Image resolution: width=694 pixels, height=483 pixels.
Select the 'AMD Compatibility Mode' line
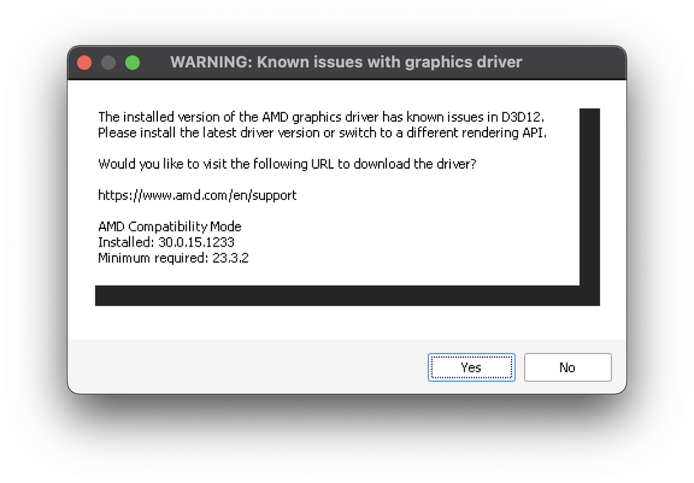tap(169, 226)
